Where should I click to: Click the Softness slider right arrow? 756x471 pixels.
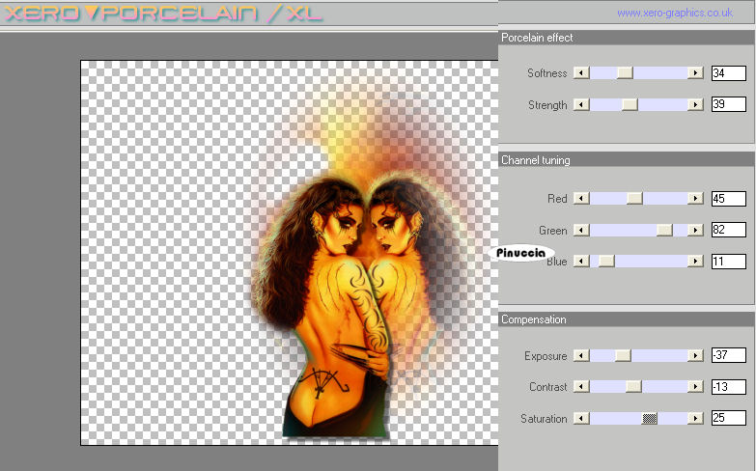(x=695, y=72)
